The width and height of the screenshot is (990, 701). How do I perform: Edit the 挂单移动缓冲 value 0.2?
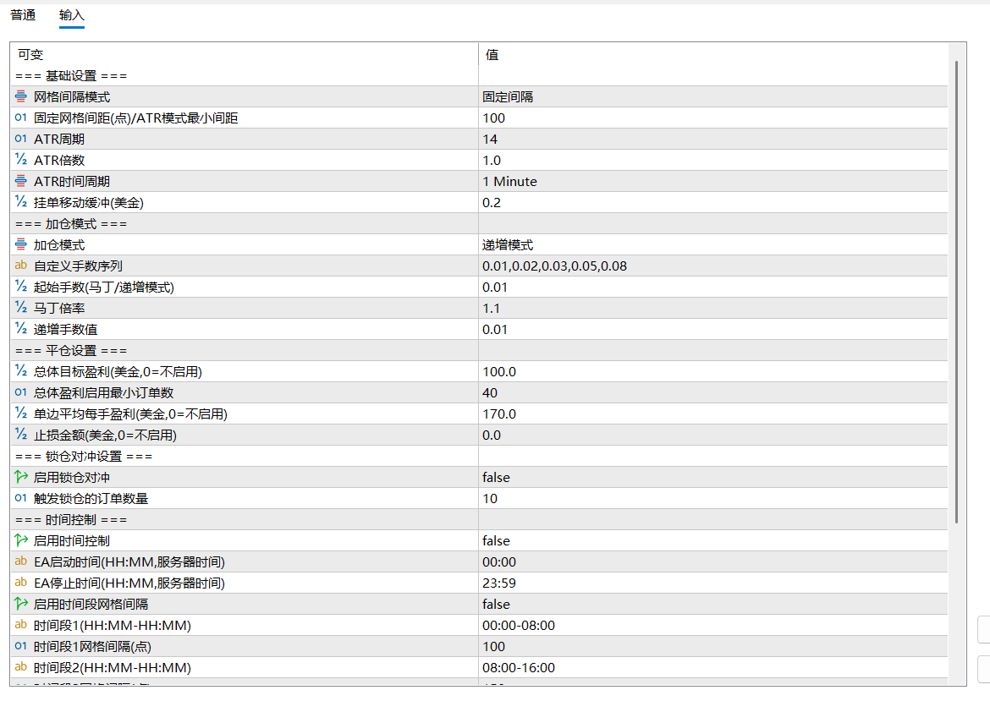712,202
